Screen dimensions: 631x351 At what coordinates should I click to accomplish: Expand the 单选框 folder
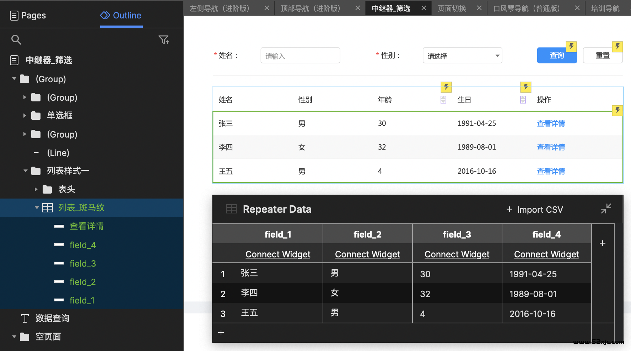point(25,116)
